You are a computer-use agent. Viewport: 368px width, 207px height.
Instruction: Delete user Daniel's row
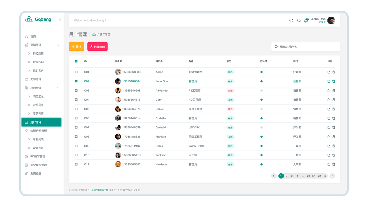click(334, 109)
